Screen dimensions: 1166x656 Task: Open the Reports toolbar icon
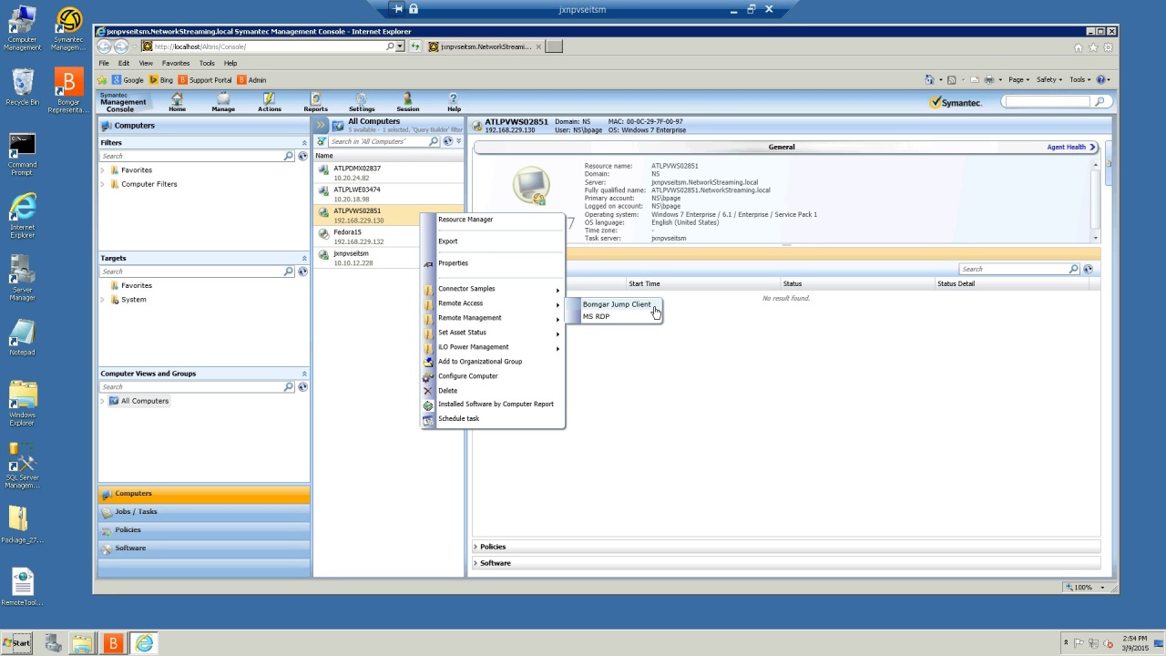point(315,102)
